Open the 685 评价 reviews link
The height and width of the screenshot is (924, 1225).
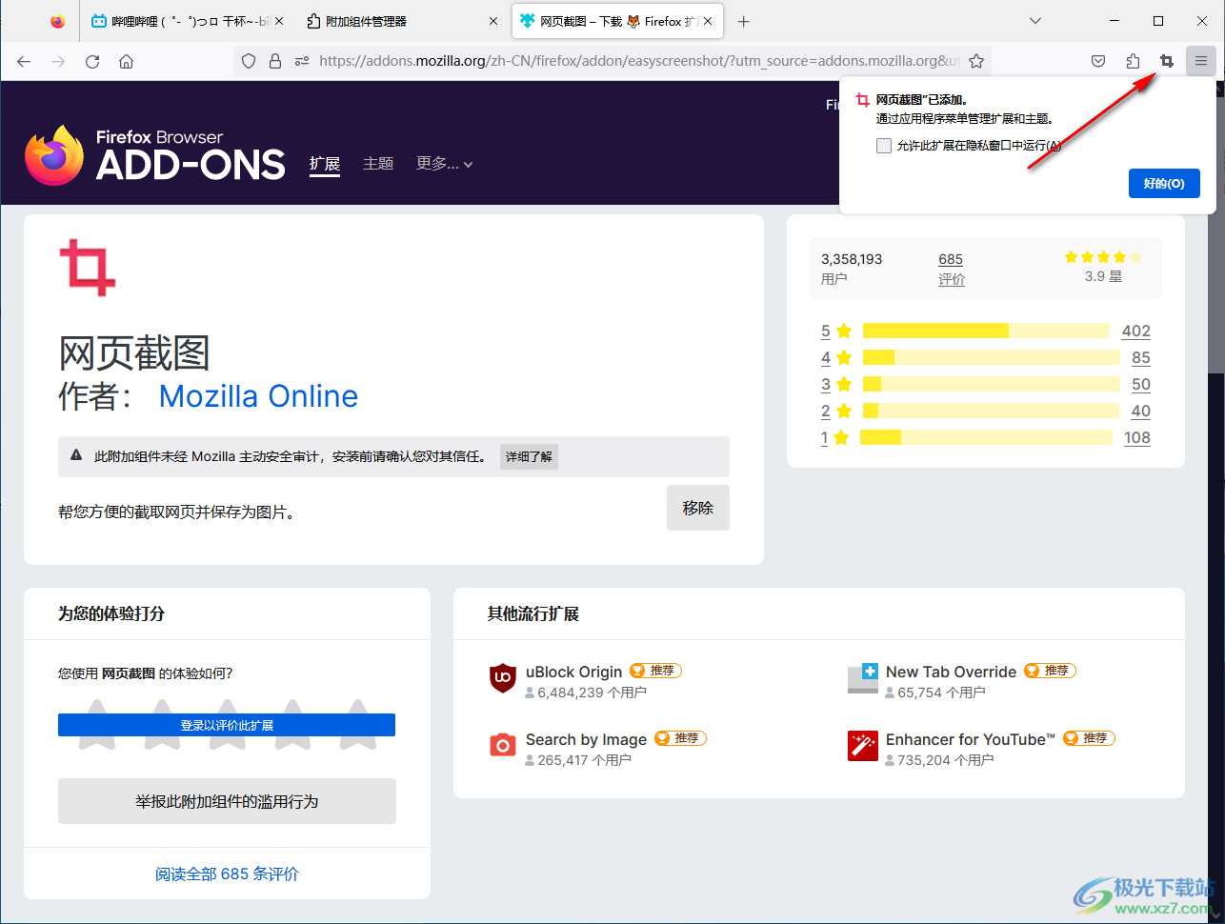point(951,269)
